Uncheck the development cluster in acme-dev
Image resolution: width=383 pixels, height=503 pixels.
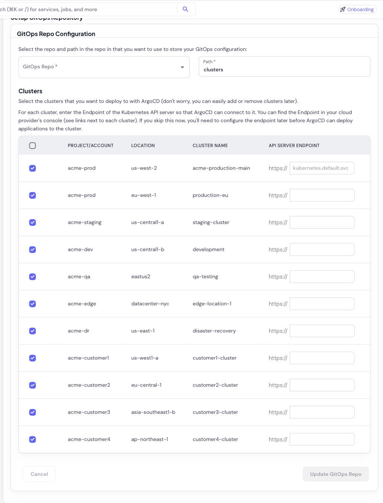pyautogui.click(x=32, y=249)
